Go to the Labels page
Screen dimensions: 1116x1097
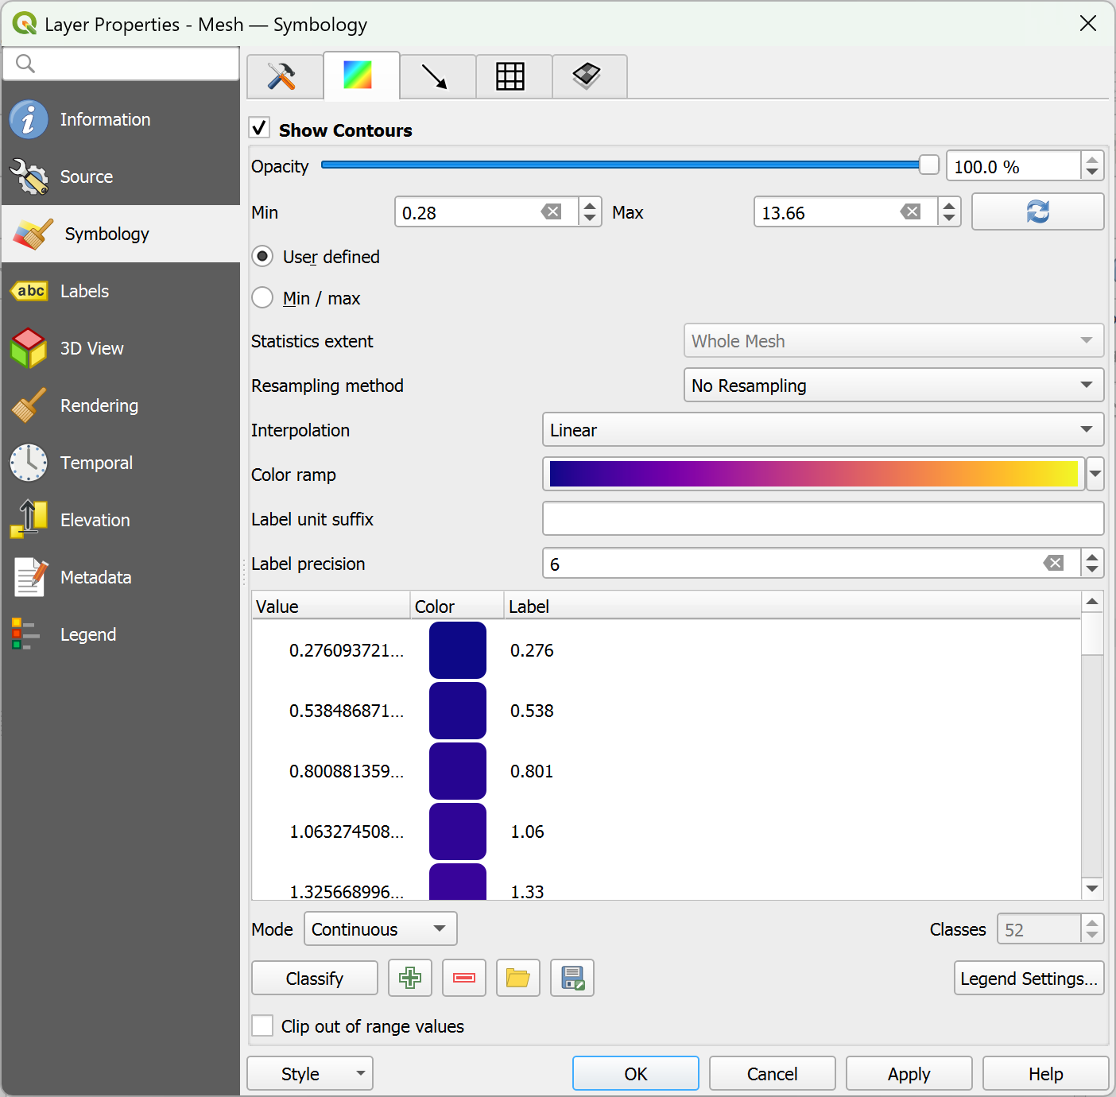pos(121,291)
